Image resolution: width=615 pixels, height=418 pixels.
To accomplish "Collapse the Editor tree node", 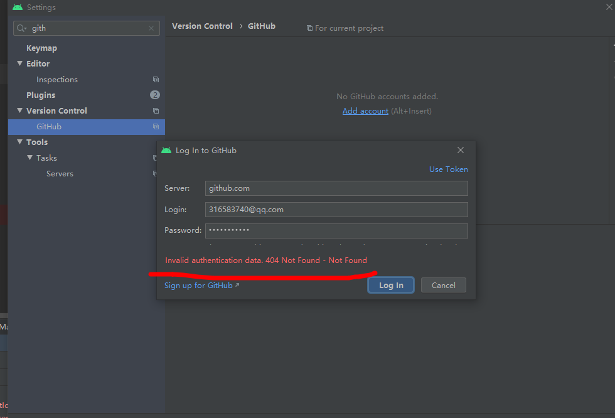I will click(x=19, y=63).
